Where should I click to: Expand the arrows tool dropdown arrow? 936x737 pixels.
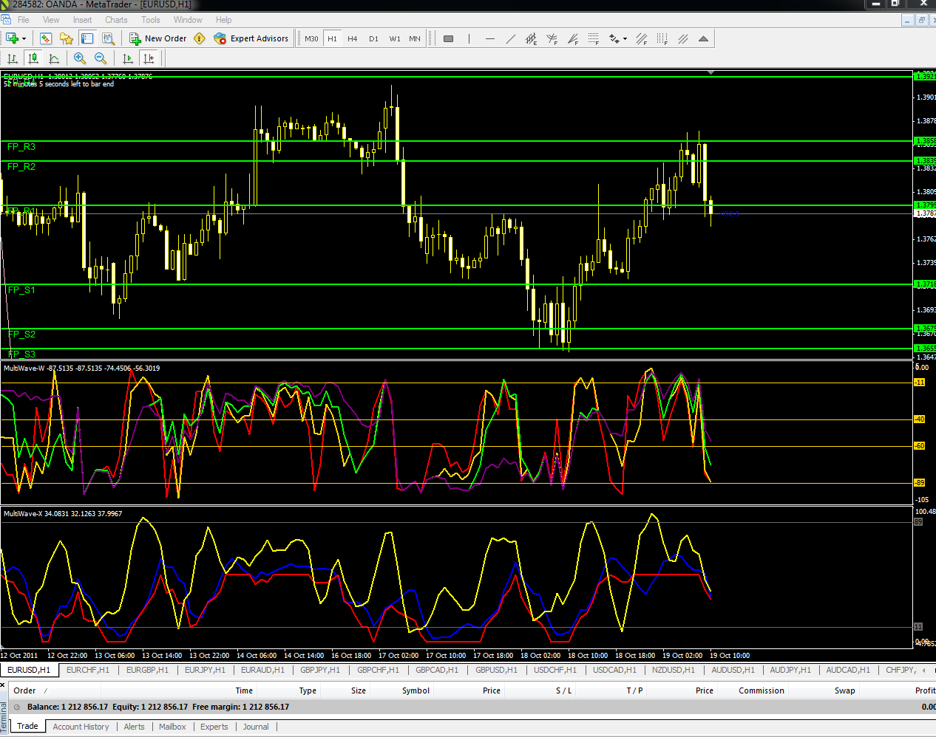(x=625, y=38)
